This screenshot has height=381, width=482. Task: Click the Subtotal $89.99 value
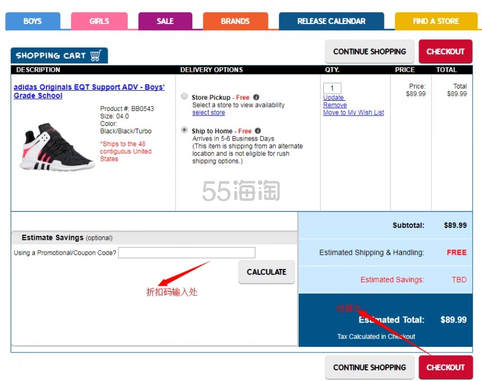pos(455,225)
